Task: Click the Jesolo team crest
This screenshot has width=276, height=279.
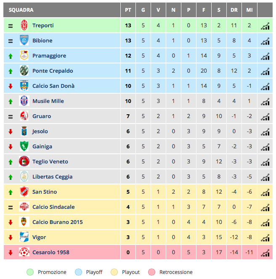Action: 24,131
